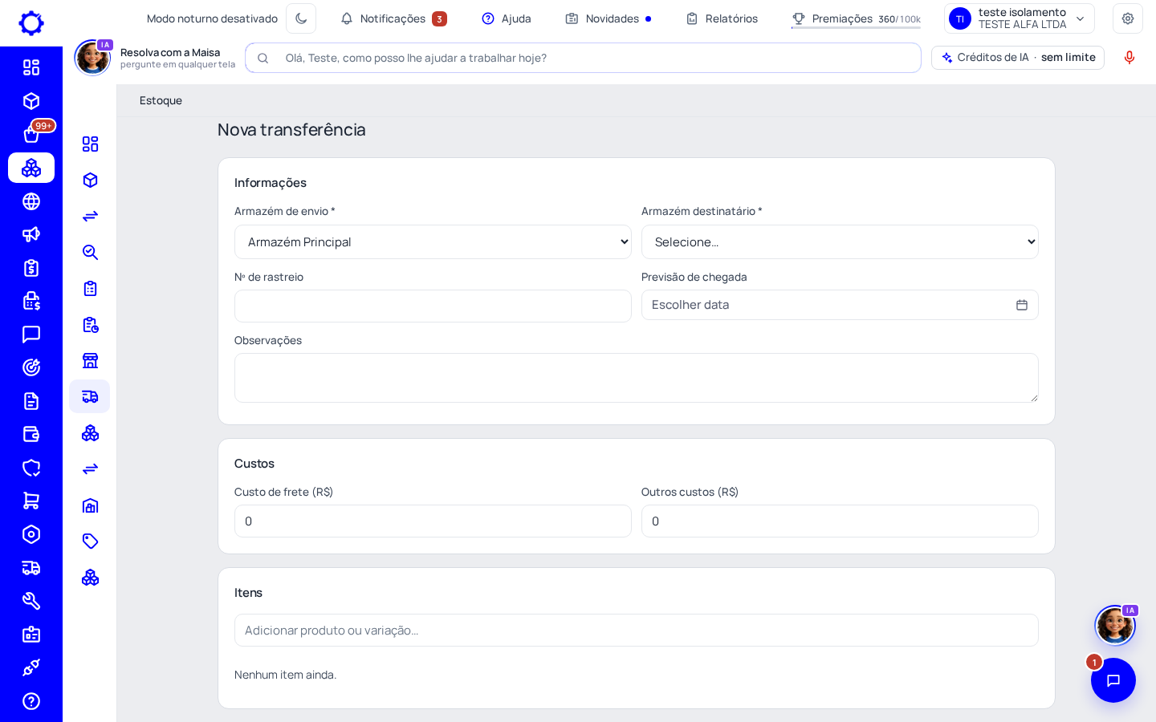1156x722 pixels.
Task: Open settings gear icon top right
Action: [x=1128, y=18]
